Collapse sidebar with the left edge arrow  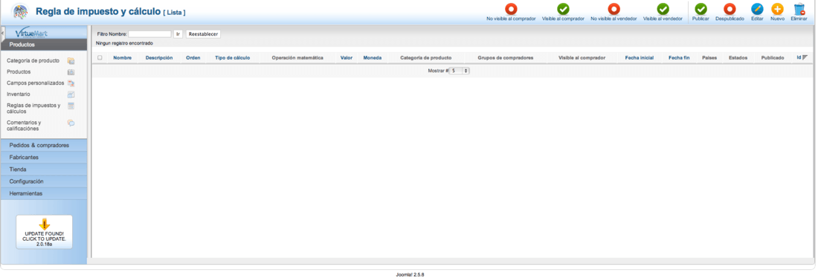2,33
